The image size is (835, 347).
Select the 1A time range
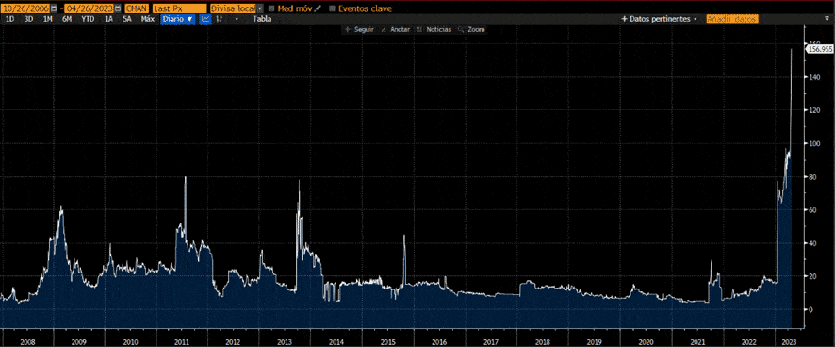[109, 19]
